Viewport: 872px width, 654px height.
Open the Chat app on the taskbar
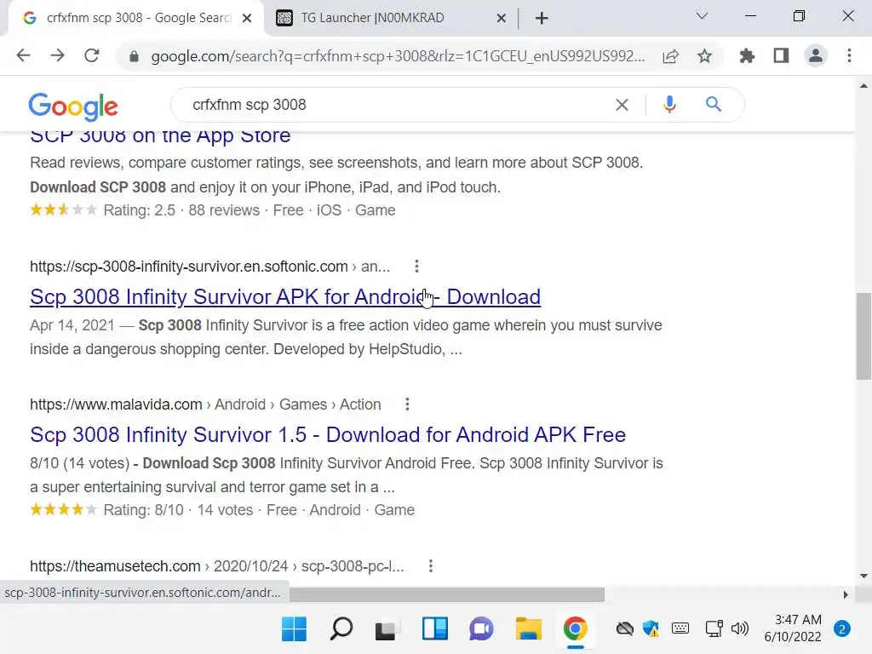coord(482,629)
